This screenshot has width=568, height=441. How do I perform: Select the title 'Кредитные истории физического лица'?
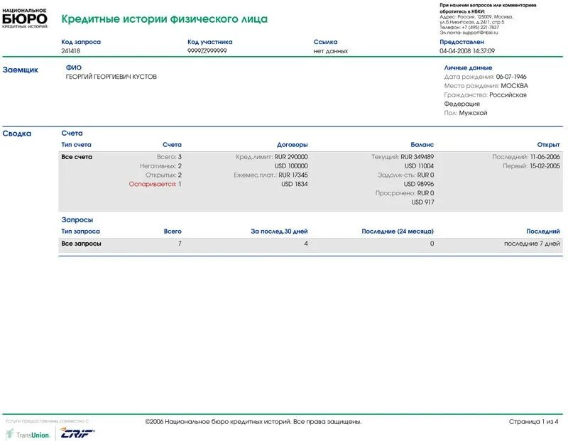[165, 19]
